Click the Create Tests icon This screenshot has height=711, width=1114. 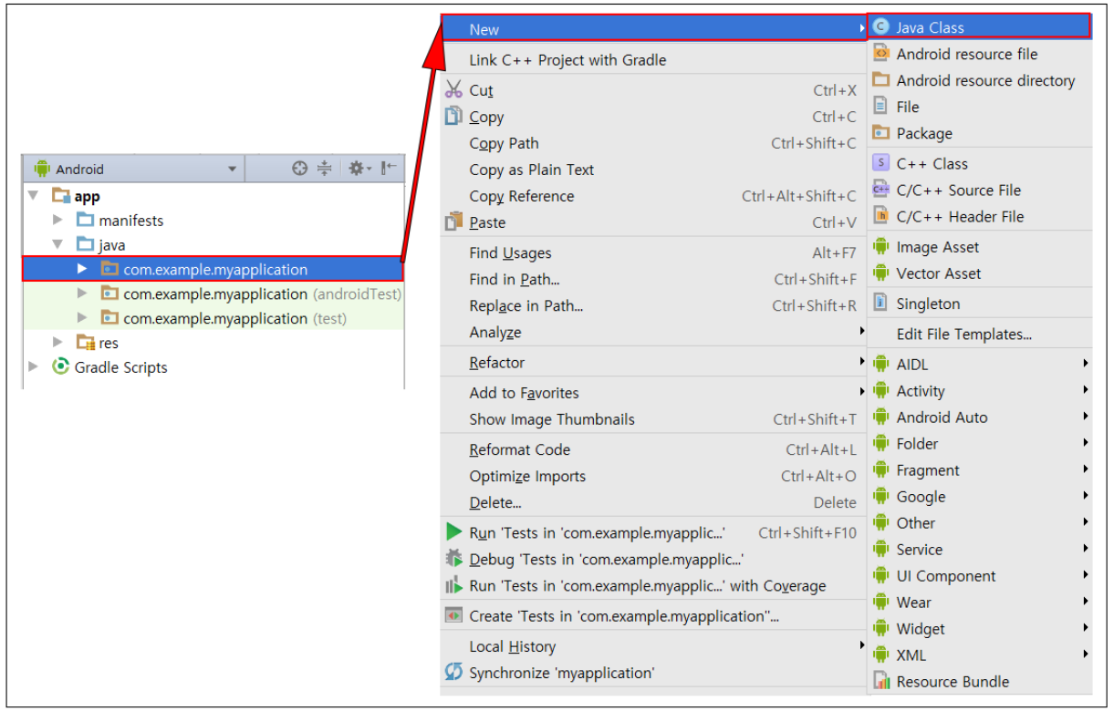453,615
